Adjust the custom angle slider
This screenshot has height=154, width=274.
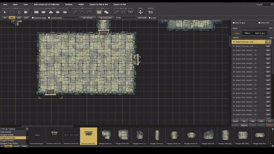70,18
